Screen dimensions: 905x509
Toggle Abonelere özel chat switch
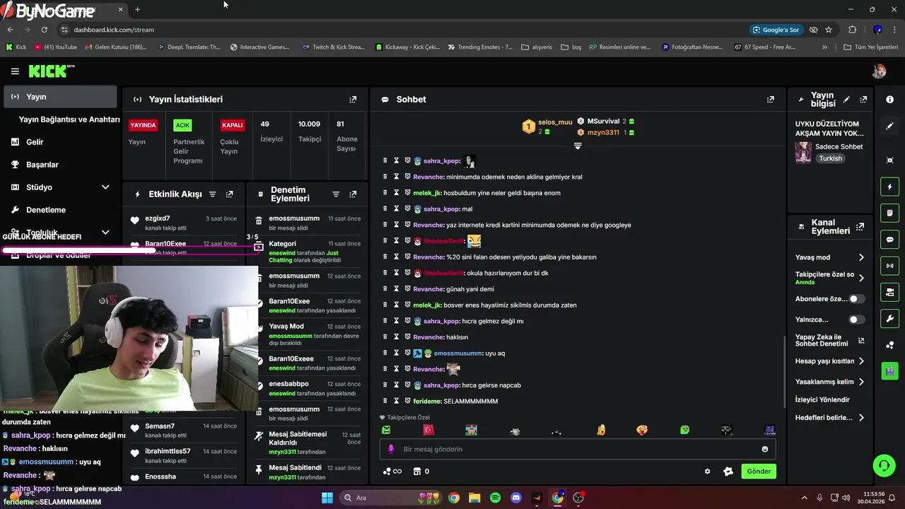856,299
